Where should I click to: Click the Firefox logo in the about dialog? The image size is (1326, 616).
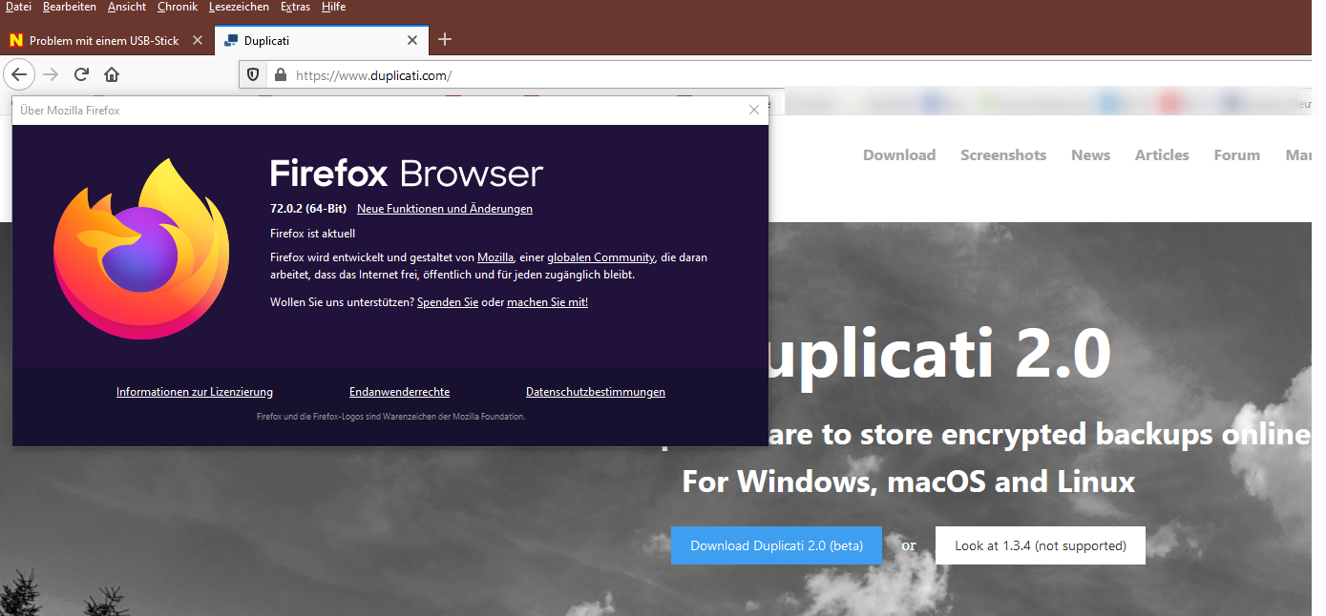(x=141, y=250)
